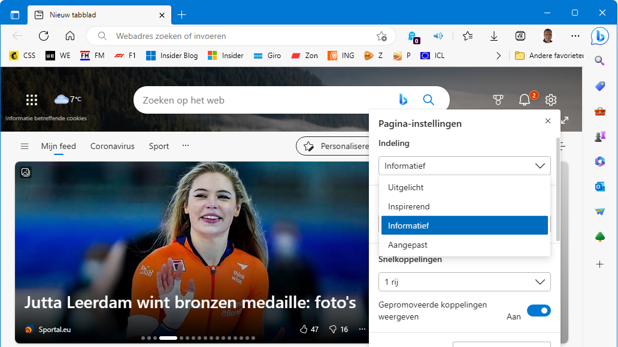Screen dimensions: 618x347
Task: Open the sidebar Search icon
Action: pyautogui.click(x=599, y=60)
